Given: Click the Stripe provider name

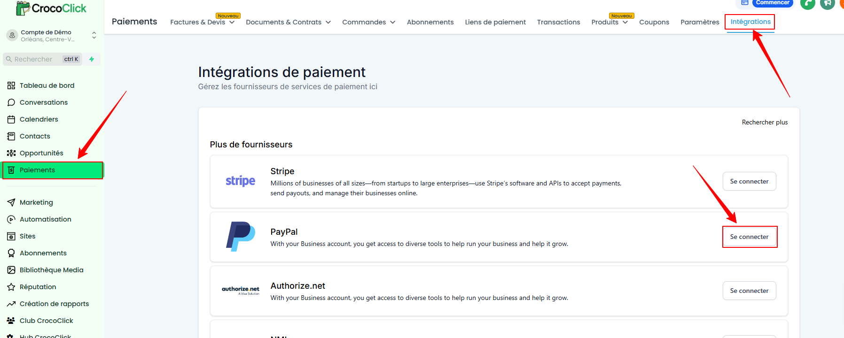Looking at the screenshot, I should [282, 171].
